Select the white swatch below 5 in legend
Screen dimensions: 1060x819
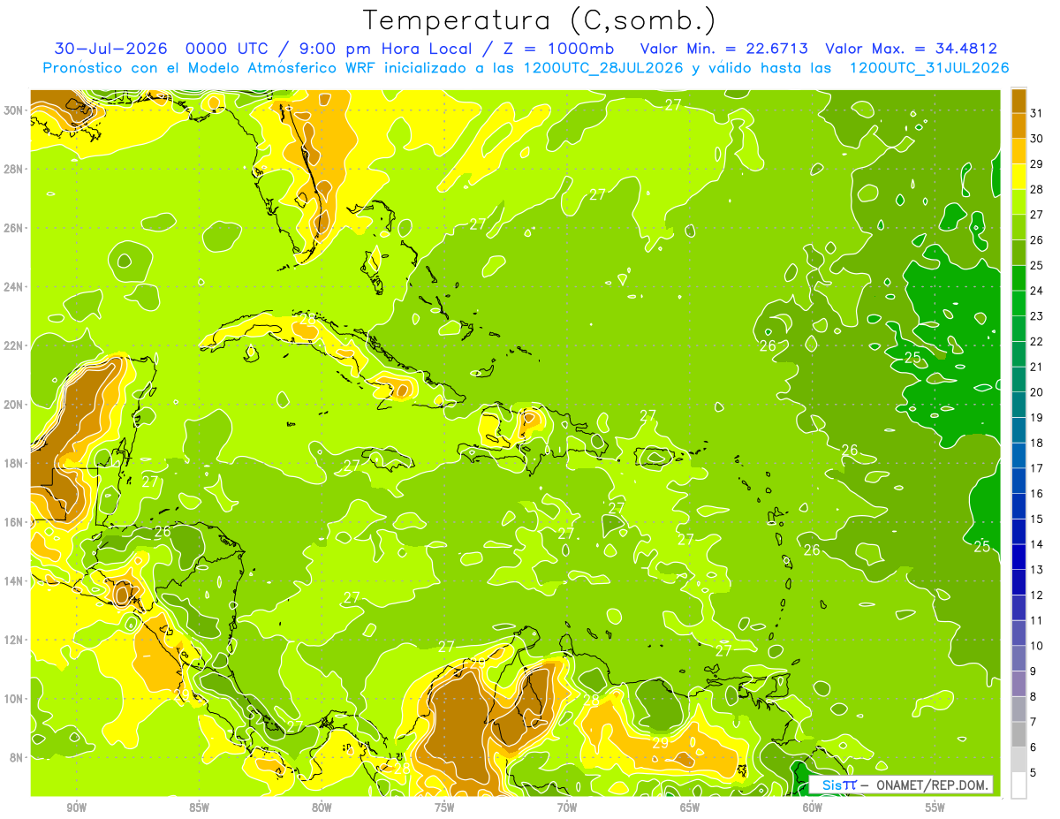click(1018, 785)
